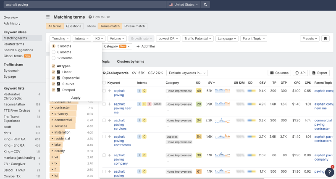Toggle the hamburger sidebar menu icon
This screenshot has width=336, height=179.
(x=48, y=17)
